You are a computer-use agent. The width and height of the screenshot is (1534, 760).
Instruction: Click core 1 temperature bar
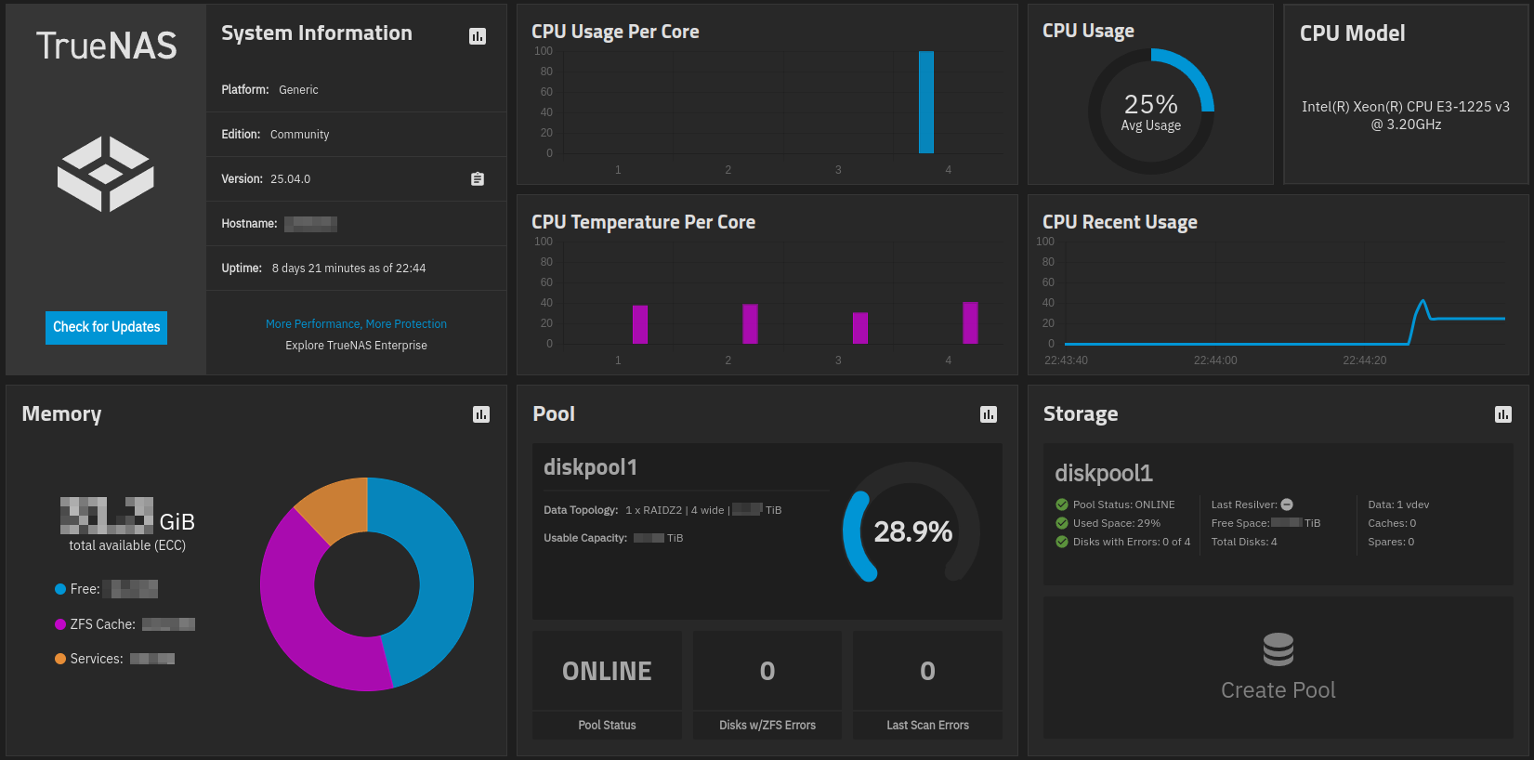[640, 324]
